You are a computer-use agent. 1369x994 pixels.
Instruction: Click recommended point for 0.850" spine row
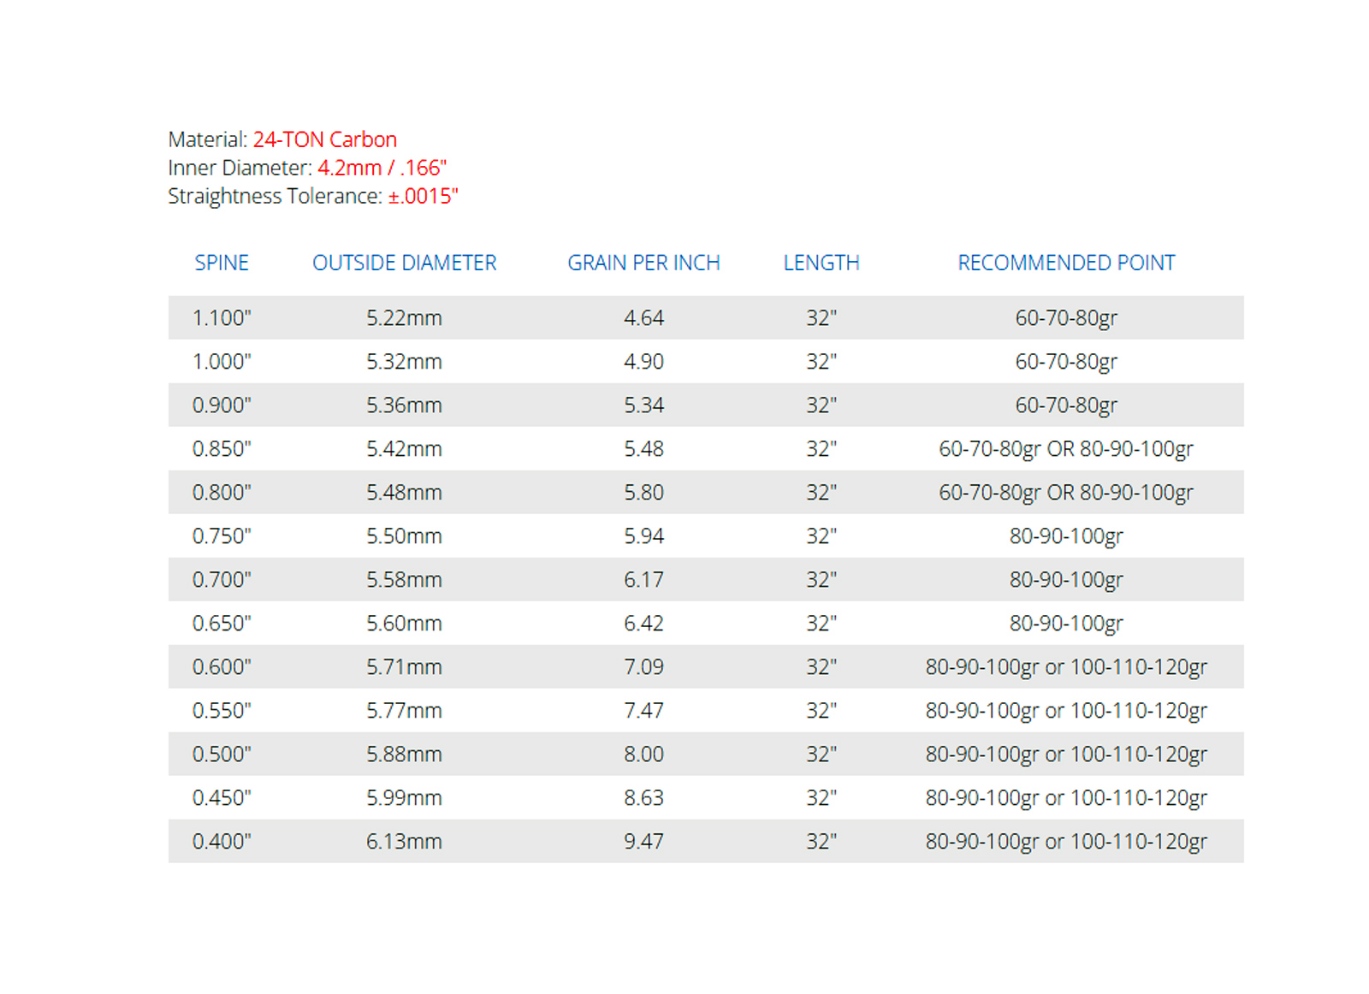click(1065, 449)
